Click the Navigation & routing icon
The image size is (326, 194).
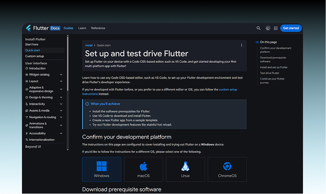27,117
